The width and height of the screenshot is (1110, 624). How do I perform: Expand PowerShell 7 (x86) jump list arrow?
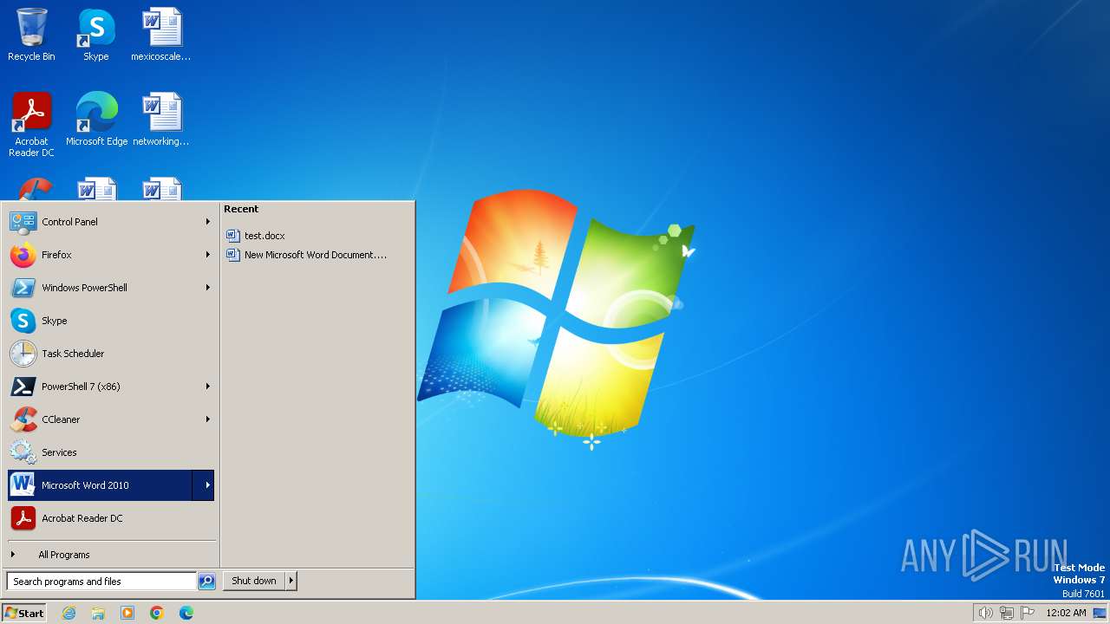tap(208, 387)
